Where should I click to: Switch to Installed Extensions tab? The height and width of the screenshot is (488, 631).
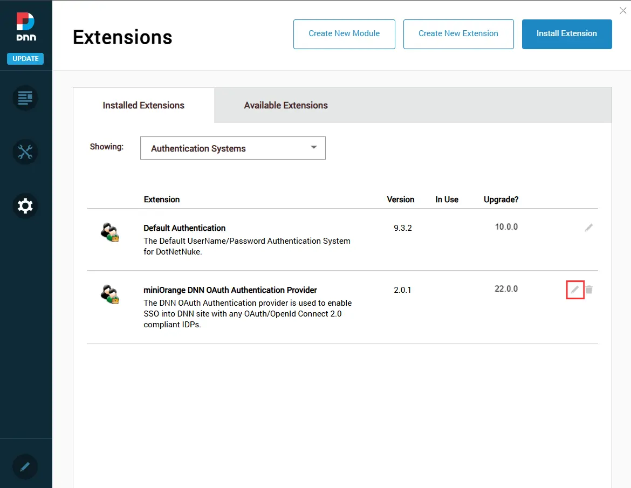coord(143,105)
